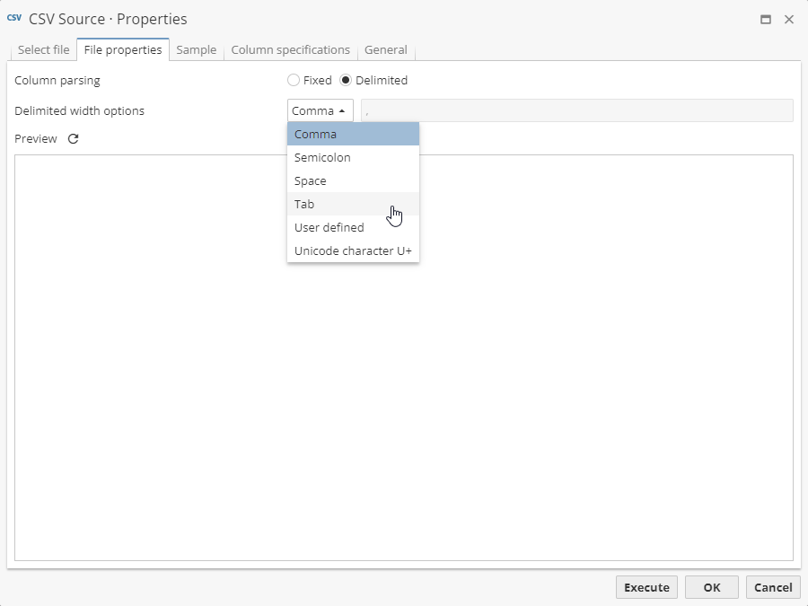Viewport: 808px width, 606px height.
Task: Select Unicode character U+ option
Action: tap(352, 251)
